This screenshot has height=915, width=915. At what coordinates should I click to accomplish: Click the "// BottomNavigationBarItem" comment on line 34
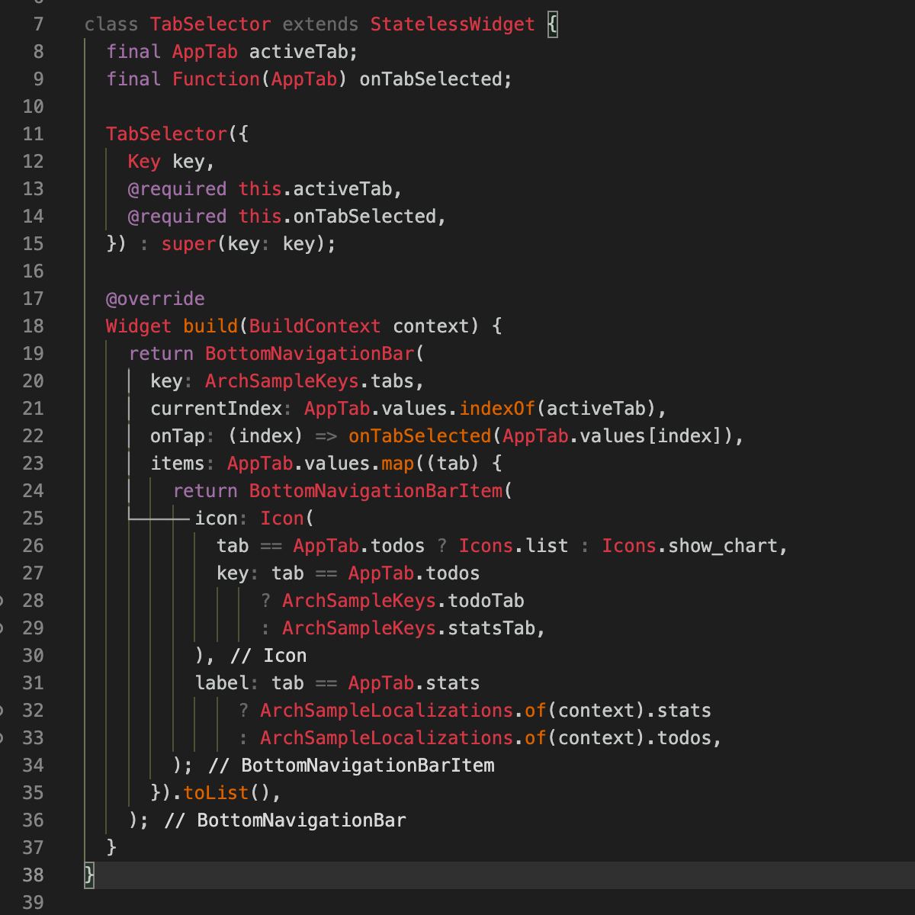[x=351, y=766]
